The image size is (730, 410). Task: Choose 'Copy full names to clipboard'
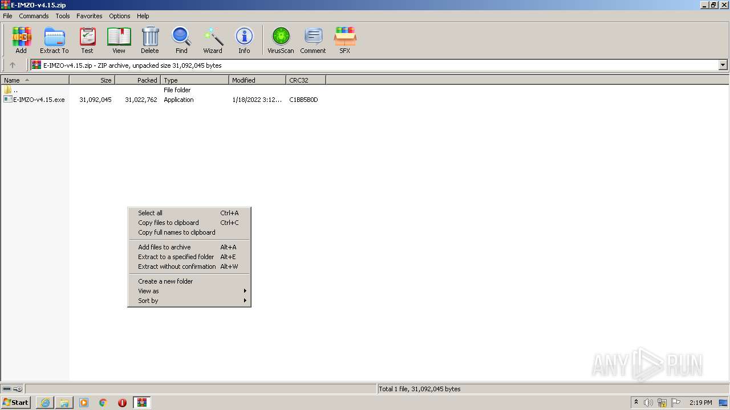tap(189, 232)
